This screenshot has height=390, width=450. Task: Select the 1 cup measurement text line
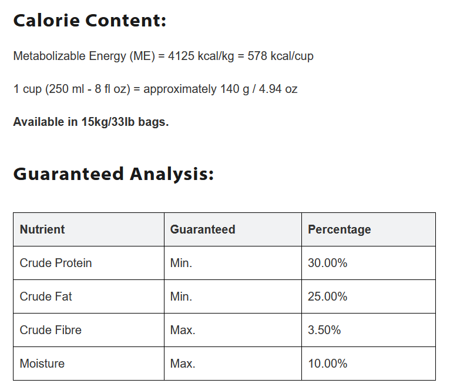(x=155, y=89)
